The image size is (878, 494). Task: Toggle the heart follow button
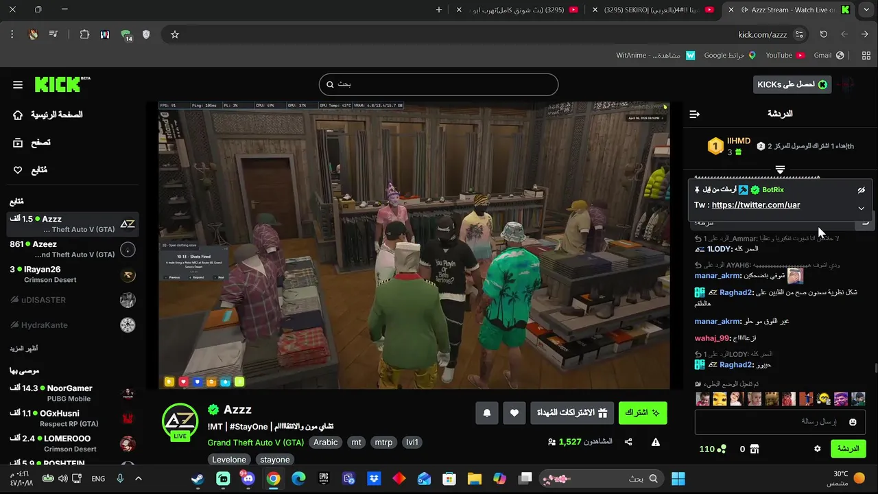[x=514, y=412]
